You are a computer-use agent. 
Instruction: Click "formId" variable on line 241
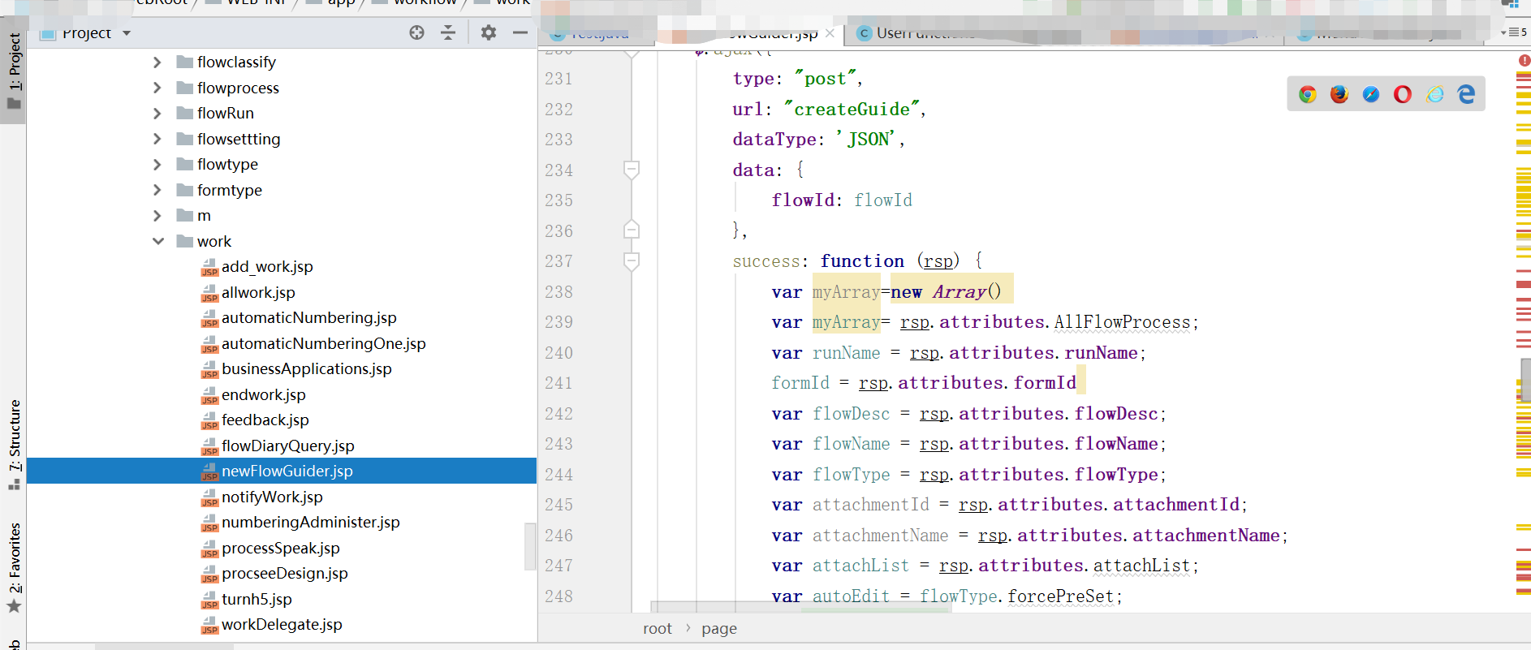(x=800, y=383)
